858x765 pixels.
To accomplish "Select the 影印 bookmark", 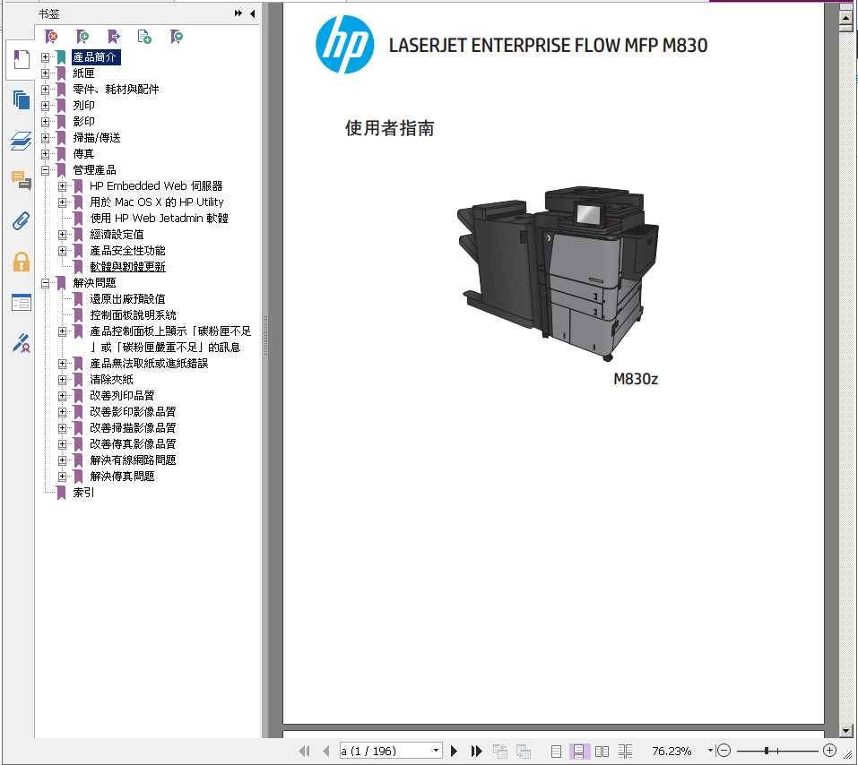I will pos(83,122).
